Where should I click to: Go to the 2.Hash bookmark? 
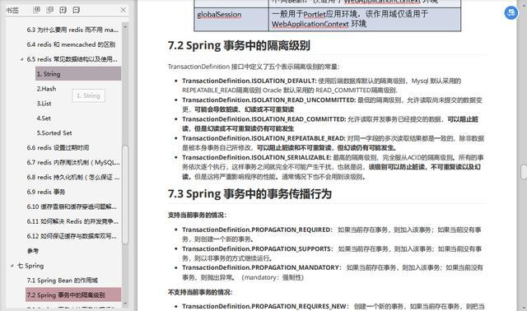46,89
